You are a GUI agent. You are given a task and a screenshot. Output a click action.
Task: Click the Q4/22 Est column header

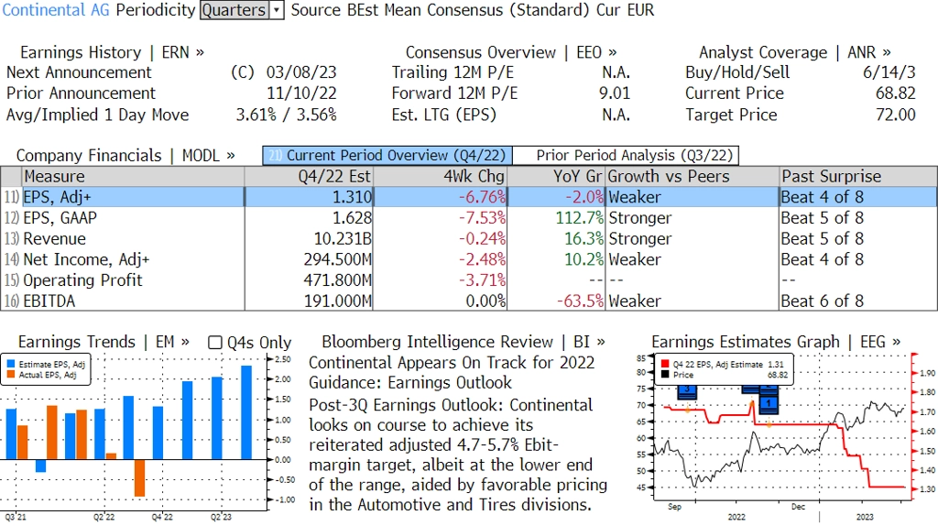coord(309,177)
